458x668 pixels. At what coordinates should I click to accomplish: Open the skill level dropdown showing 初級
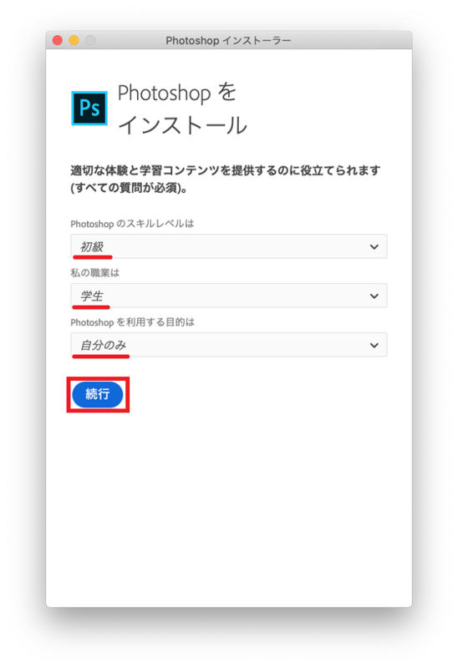[229, 246]
